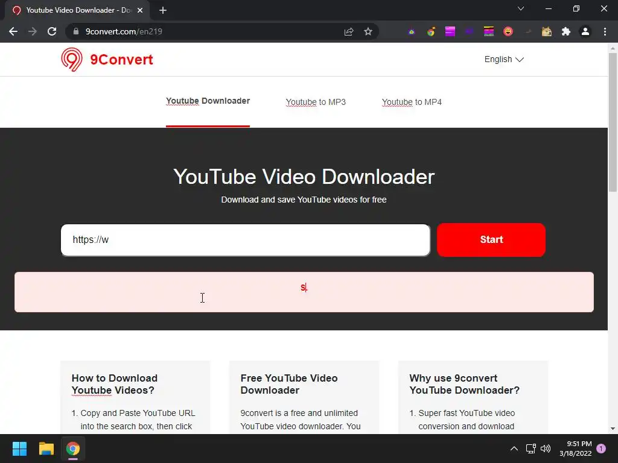Switch to the Youtube to MP3 tab

coord(316,102)
